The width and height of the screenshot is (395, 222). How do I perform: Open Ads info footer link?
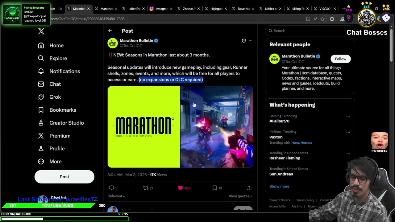(x=297, y=207)
